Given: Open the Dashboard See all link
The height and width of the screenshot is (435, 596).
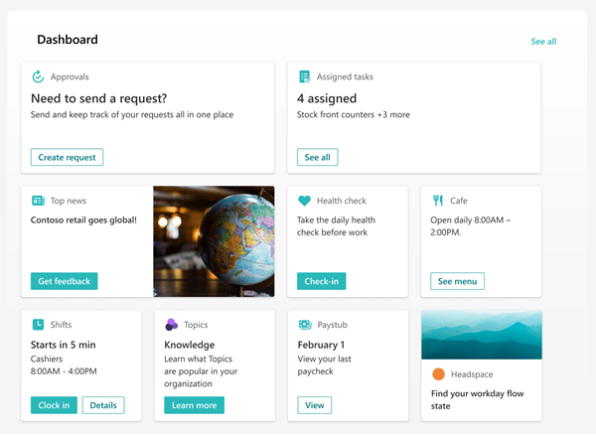Looking at the screenshot, I should tap(543, 42).
